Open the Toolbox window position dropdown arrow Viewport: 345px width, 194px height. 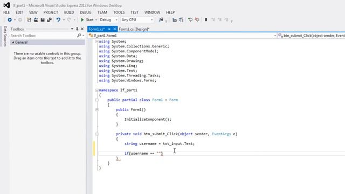point(72,29)
